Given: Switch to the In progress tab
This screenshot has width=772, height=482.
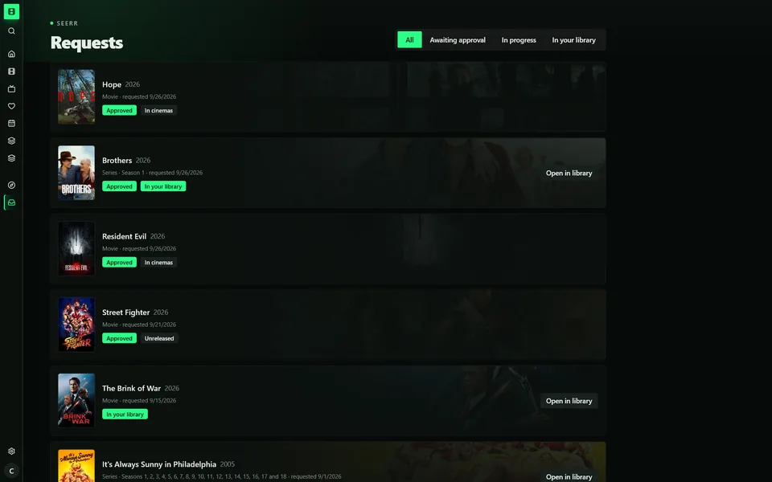Looking at the screenshot, I should coord(519,40).
